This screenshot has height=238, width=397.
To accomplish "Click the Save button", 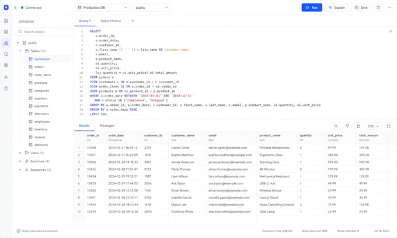I will (361, 8).
